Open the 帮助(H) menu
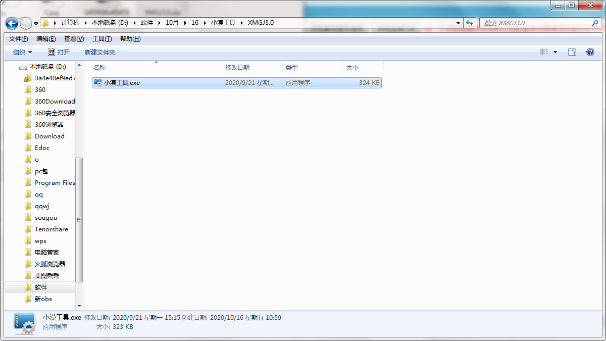The width and height of the screenshot is (606, 341). point(130,39)
